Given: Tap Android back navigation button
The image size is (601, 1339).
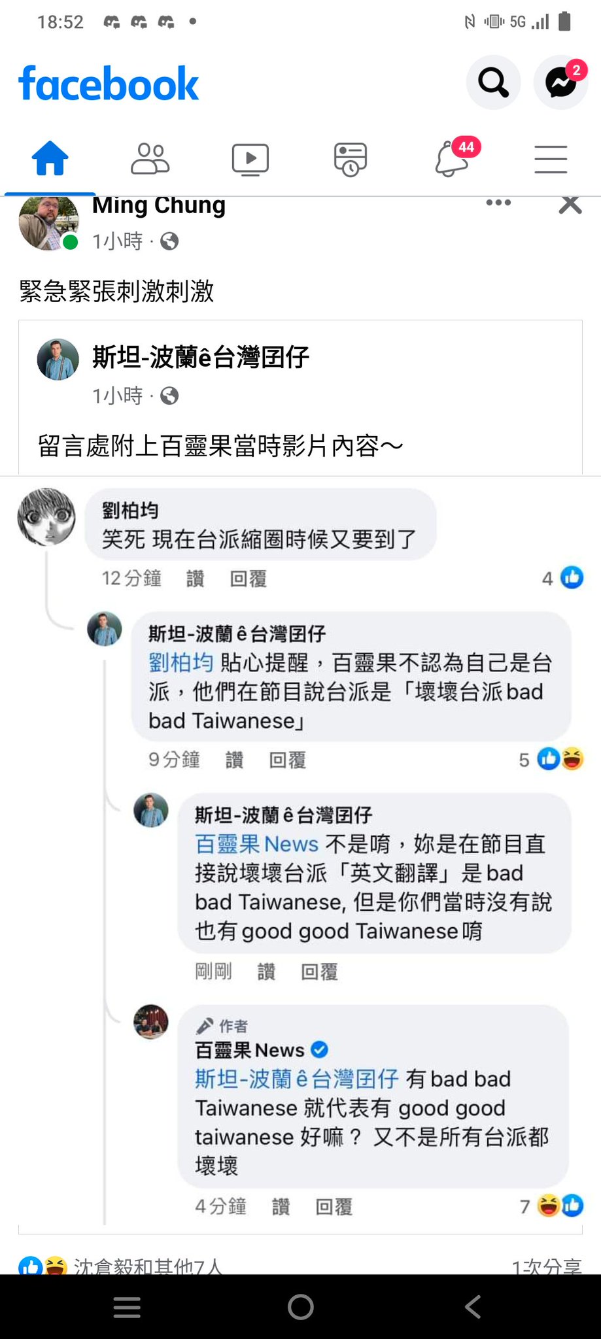Looking at the screenshot, I should coord(473,1306).
